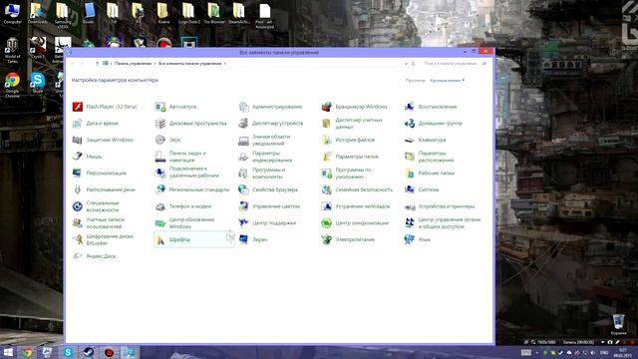
Task: Open Диспетчер учетных данных item
Action: [x=352, y=124]
